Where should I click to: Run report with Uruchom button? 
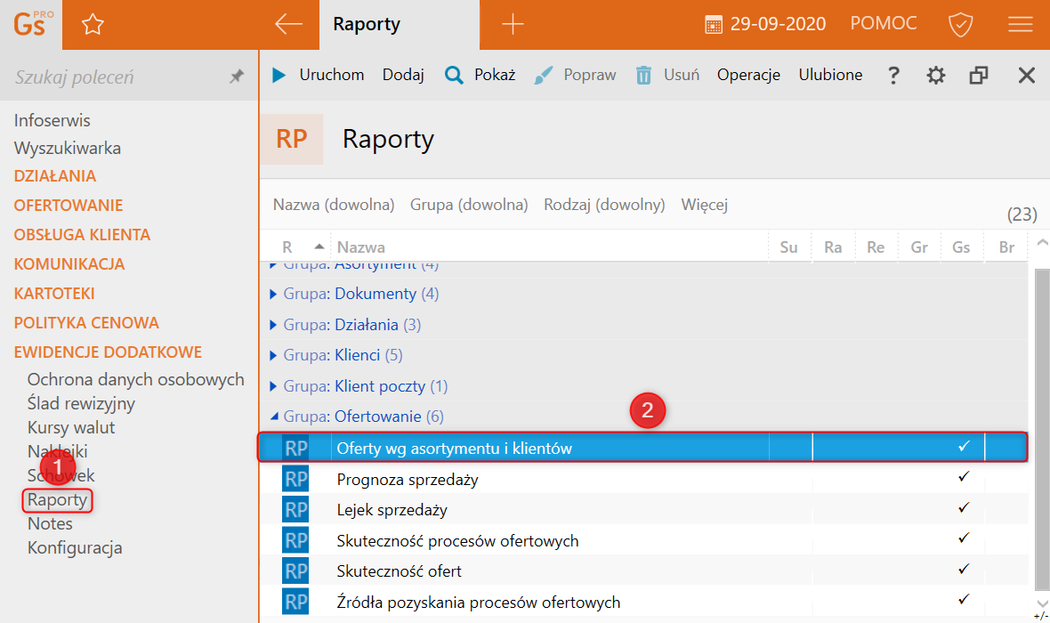319,75
